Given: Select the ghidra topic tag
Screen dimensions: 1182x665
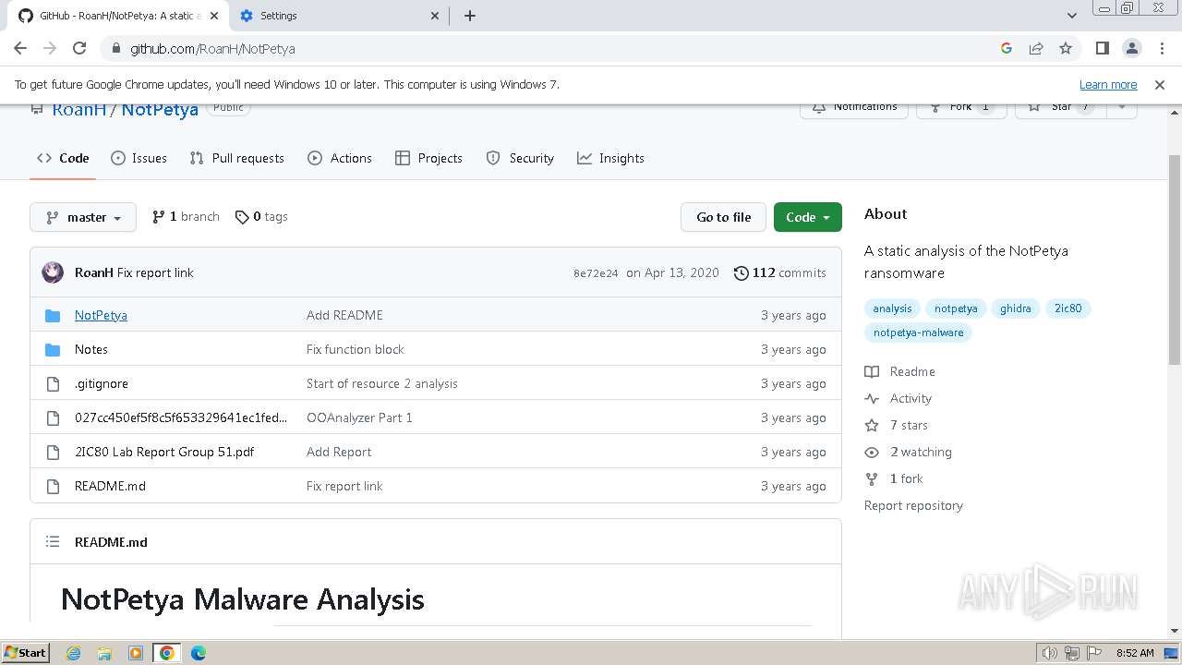Looking at the screenshot, I should tap(1016, 308).
